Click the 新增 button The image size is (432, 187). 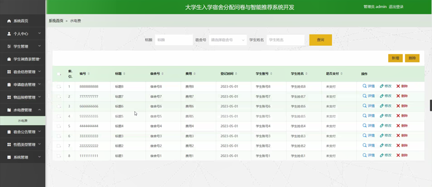click(x=396, y=58)
